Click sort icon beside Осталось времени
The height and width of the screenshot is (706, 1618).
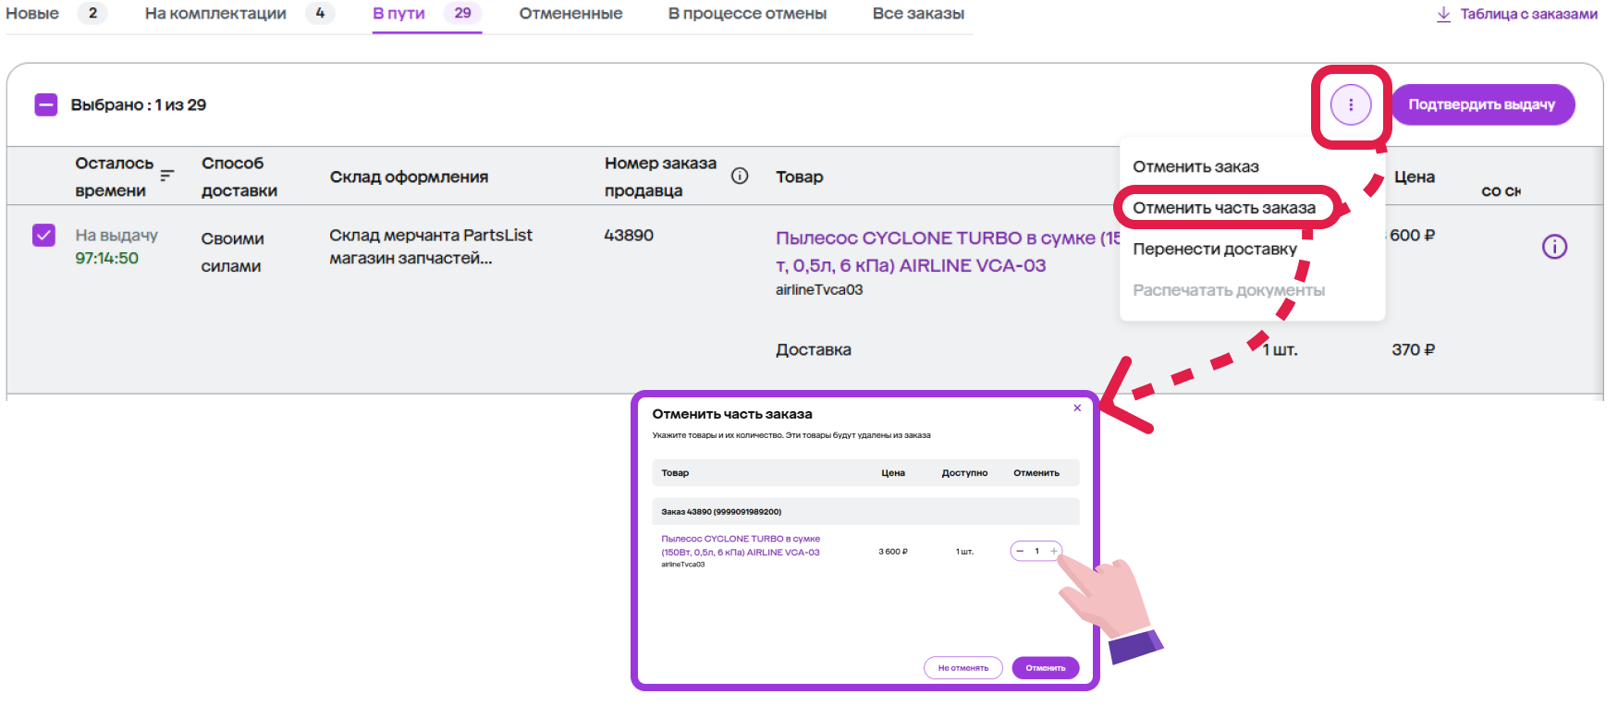pyautogui.click(x=167, y=175)
